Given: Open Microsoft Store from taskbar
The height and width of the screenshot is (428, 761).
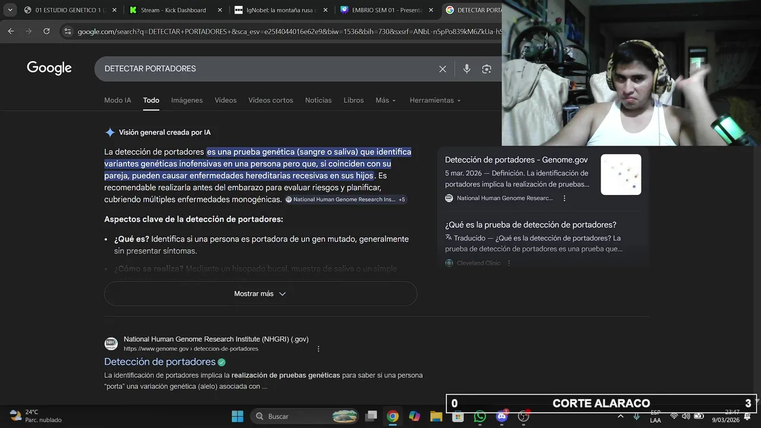Looking at the screenshot, I should 458,416.
